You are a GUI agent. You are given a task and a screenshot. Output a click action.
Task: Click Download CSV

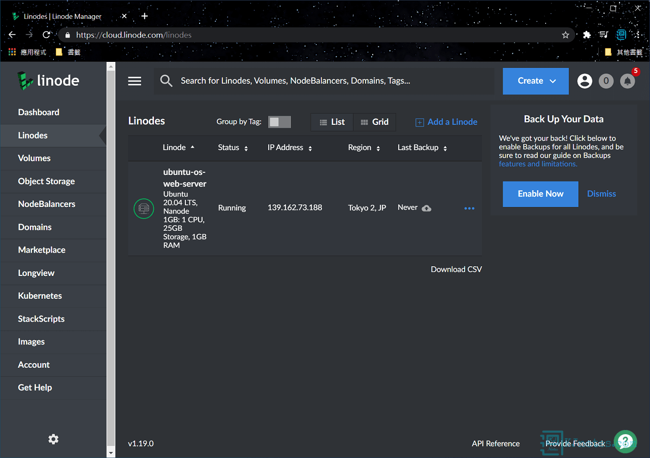pos(456,269)
